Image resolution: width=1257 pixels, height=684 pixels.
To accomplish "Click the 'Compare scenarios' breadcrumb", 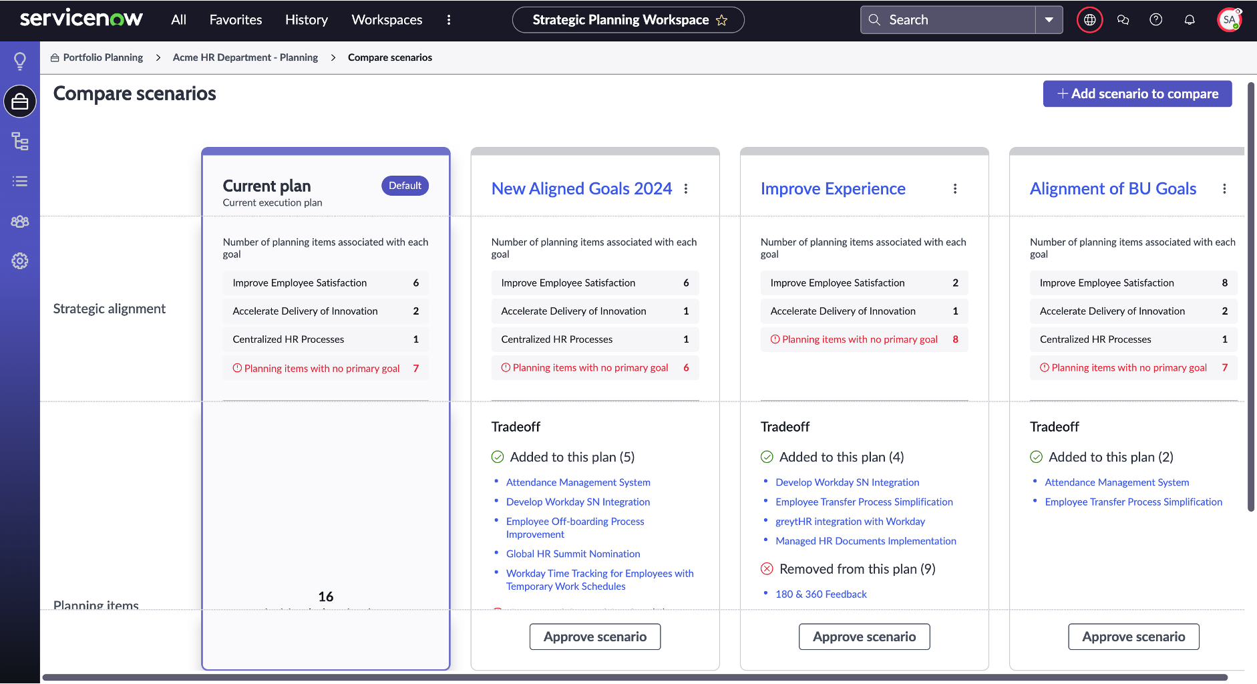I will coord(390,57).
